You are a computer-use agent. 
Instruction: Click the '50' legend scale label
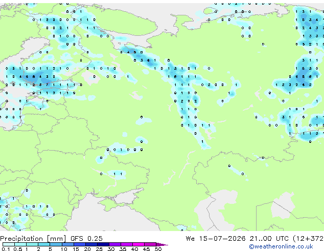(158, 249)
